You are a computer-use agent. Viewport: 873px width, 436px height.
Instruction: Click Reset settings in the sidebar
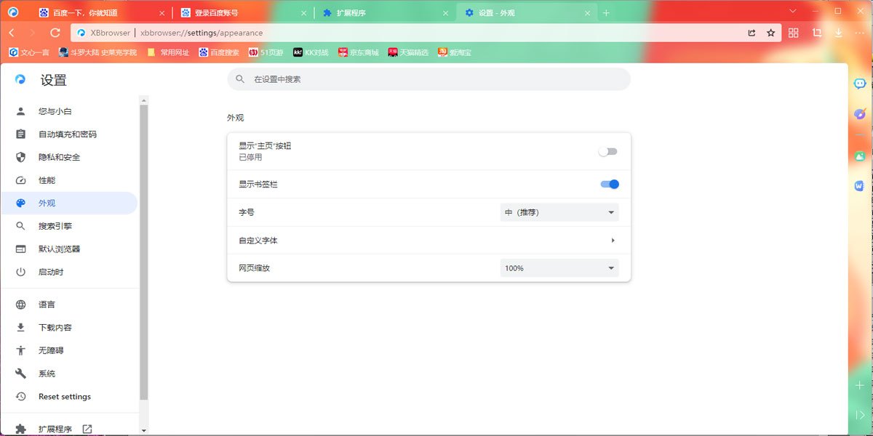(64, 396)
